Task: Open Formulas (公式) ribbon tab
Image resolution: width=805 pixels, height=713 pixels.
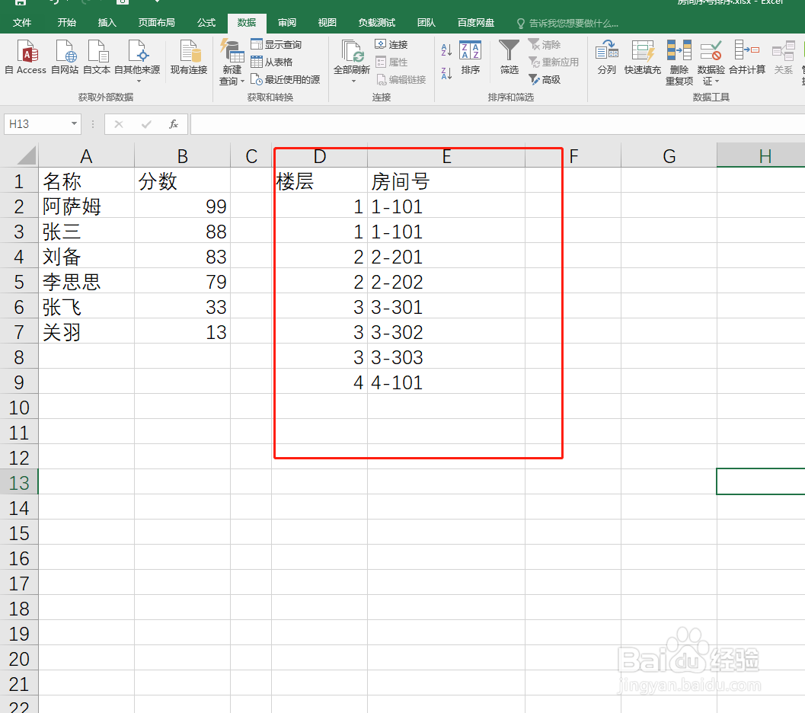Action: [x=206, y=23]
